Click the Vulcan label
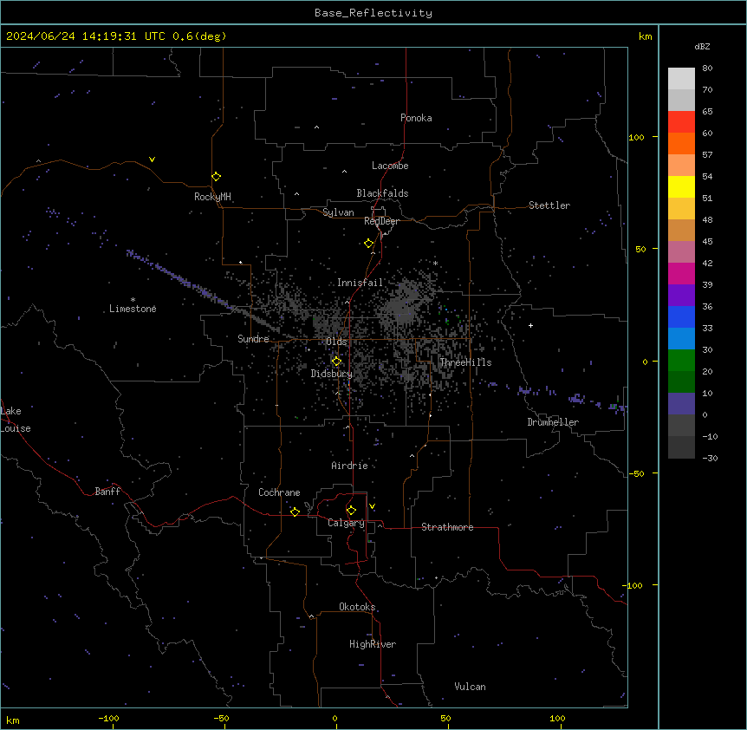 tap(471, 687)
